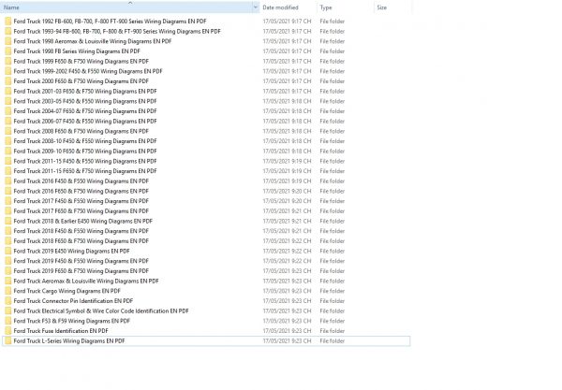Select folder icon of 2018 & Earlier E450
562x390 pixels.
(x=8, y=222)
